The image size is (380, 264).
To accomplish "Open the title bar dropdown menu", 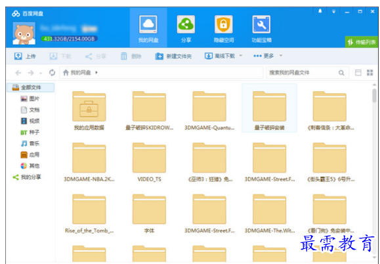I will [x=333, y=11].
